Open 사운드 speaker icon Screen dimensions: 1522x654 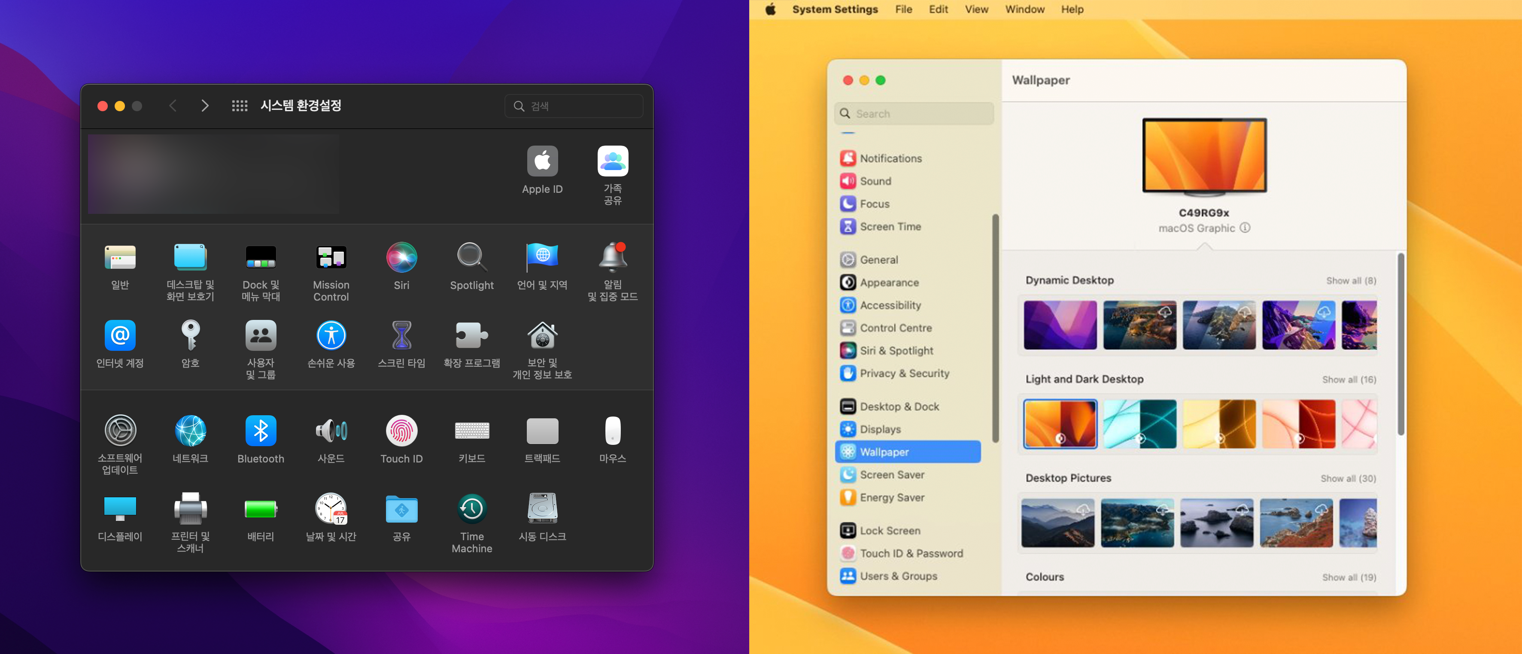331,430
